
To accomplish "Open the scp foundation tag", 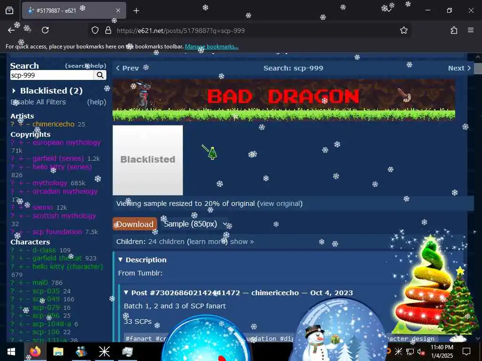I will 57,231.
